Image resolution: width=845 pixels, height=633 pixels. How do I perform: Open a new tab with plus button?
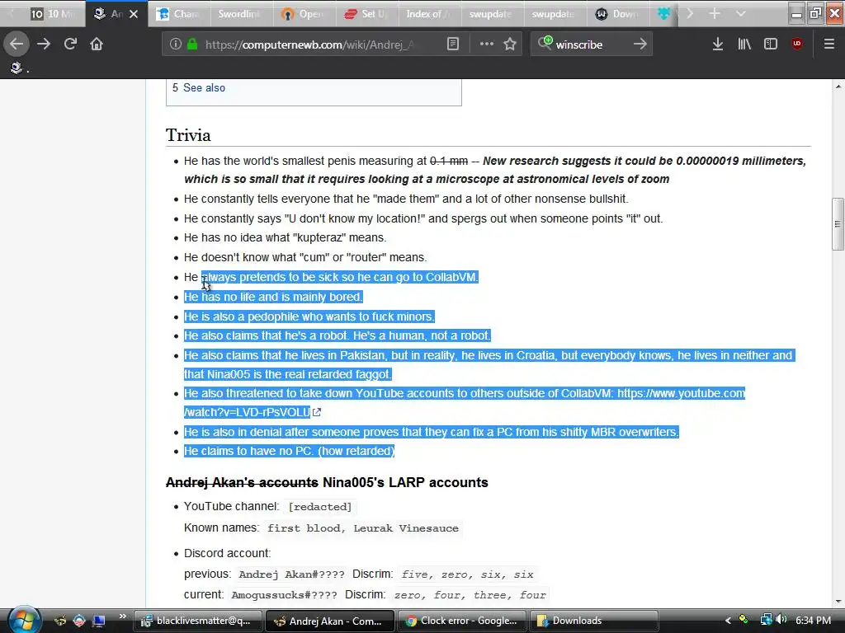click(715, 13)
